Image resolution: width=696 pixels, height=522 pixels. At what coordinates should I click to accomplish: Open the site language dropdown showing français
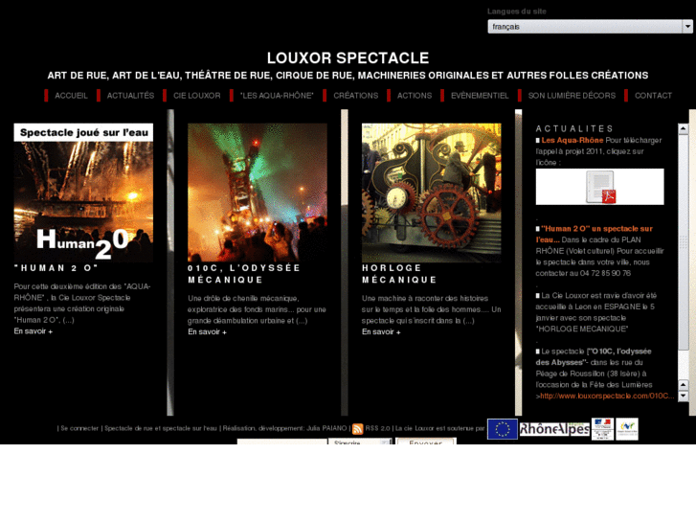click(590, 27)
